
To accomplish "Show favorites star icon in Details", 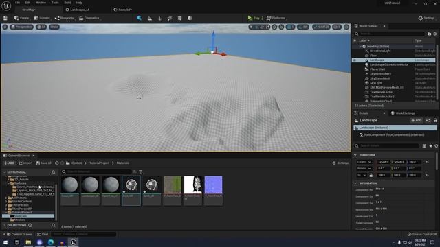I will click(x=430, y=145).
